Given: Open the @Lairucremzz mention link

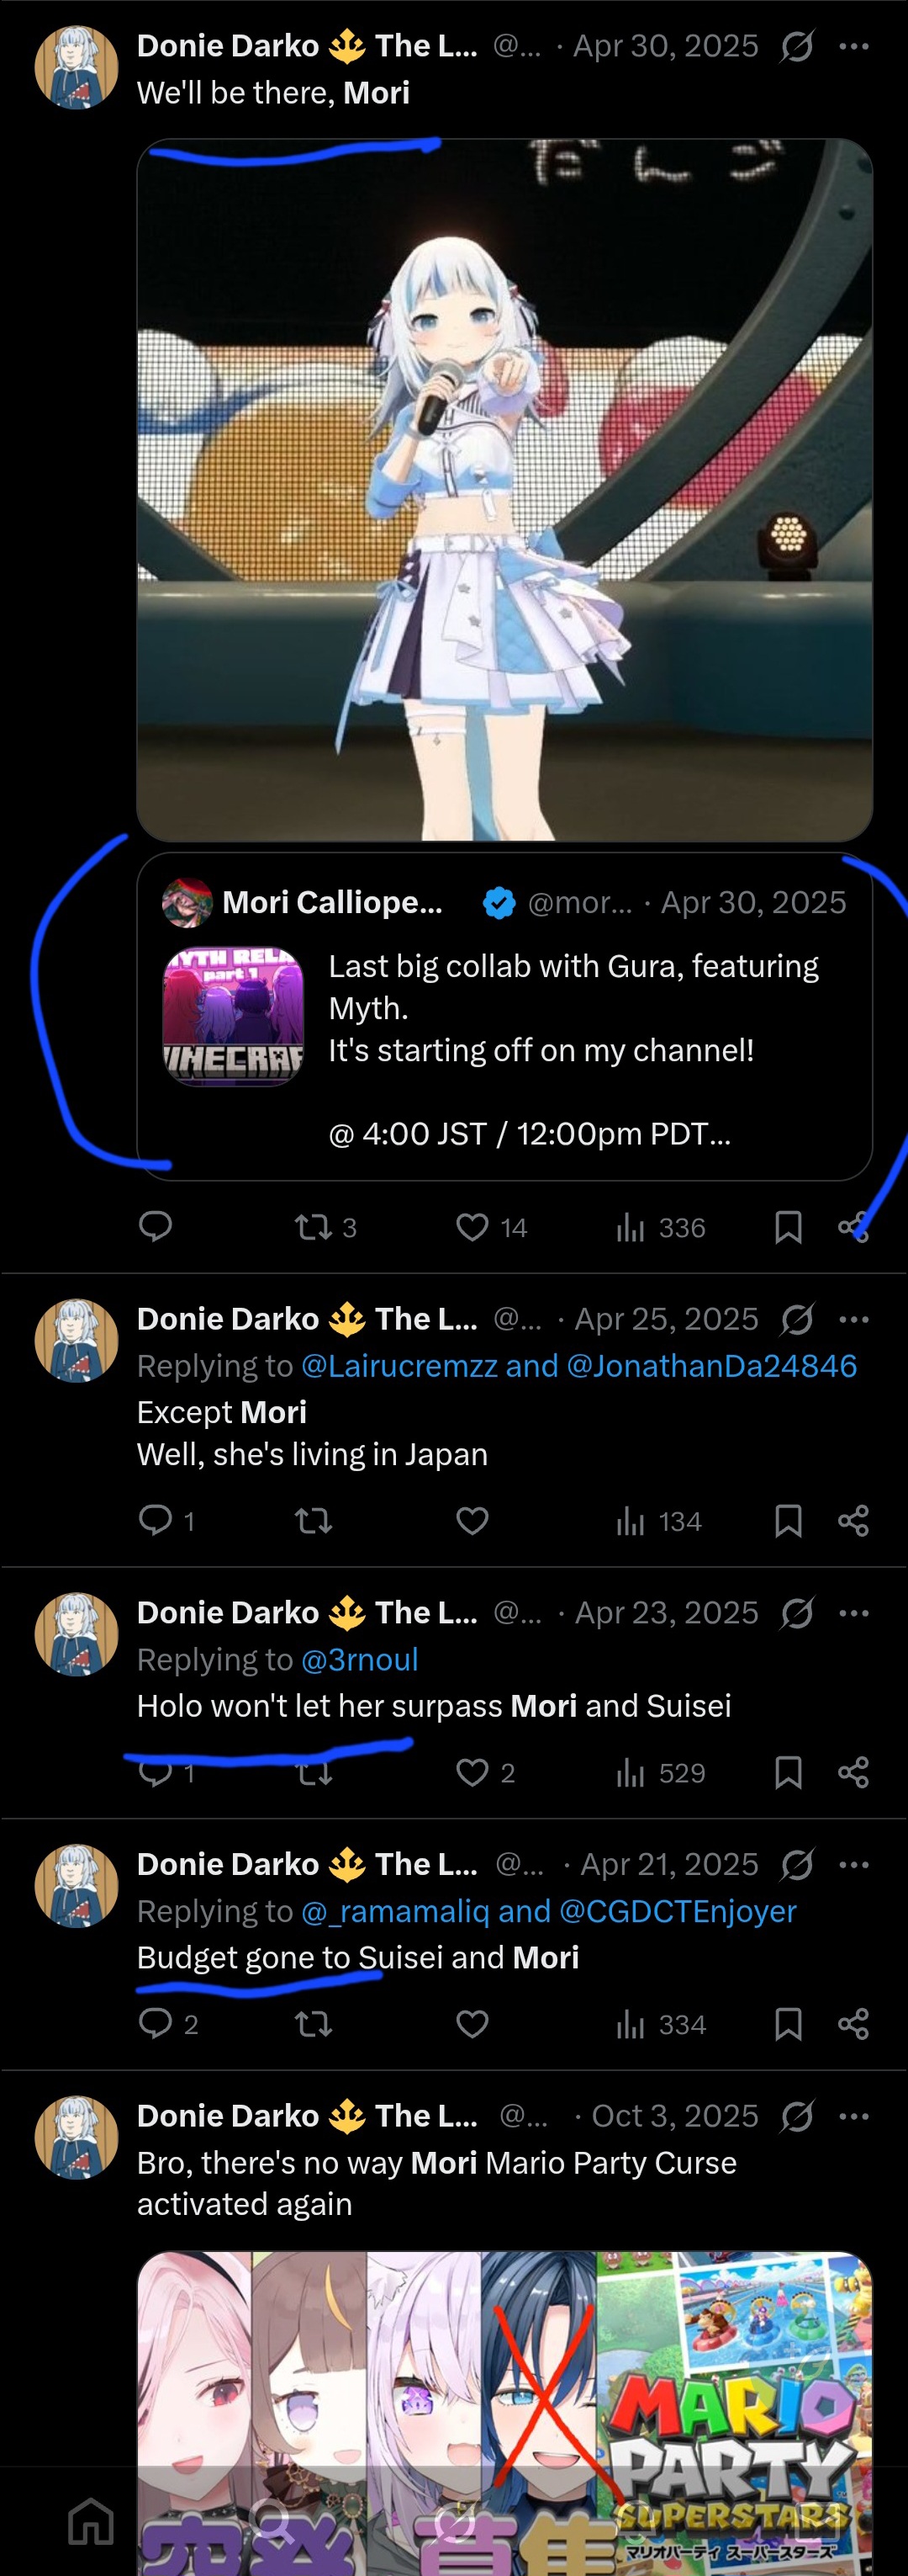Looking at the screenshot, I should (399, 1366).
